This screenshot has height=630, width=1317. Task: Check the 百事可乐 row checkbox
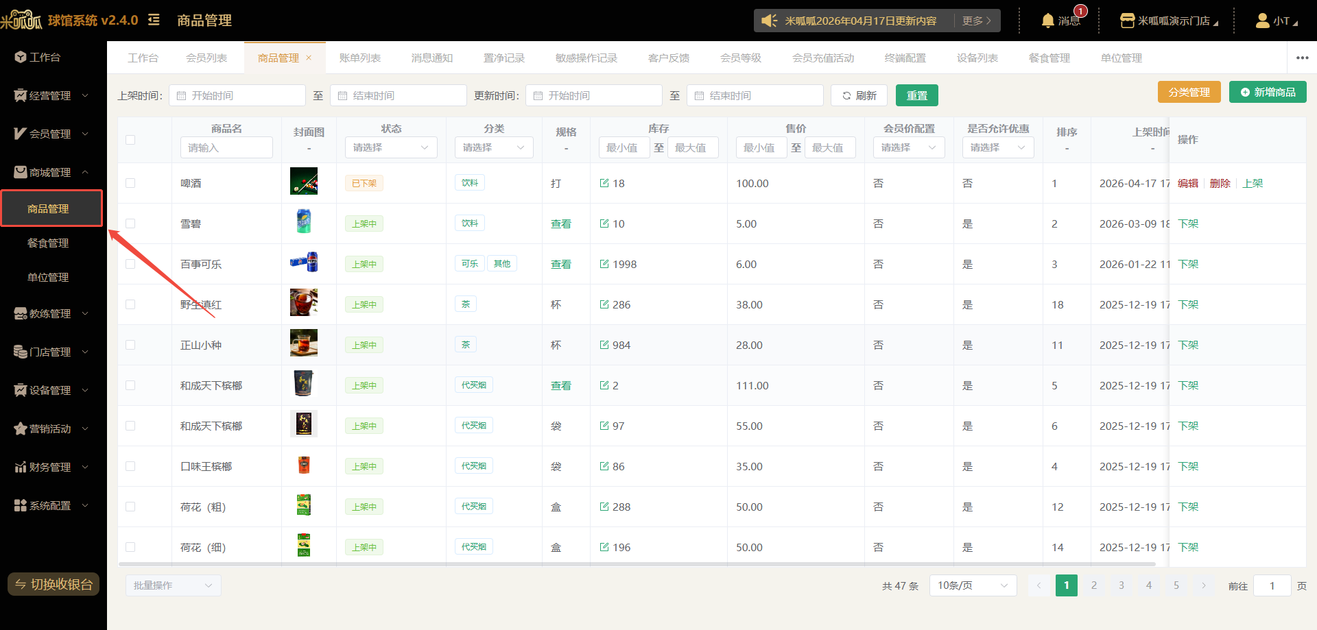(130, 264)
